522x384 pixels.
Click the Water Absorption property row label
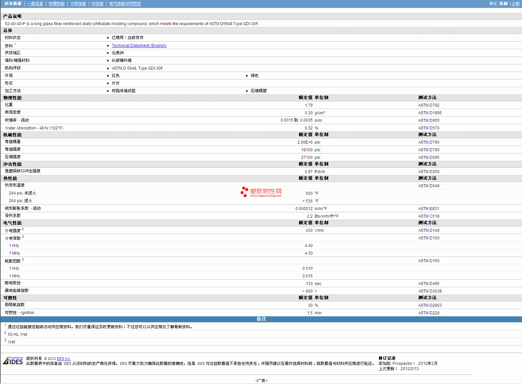pos(34,128)
